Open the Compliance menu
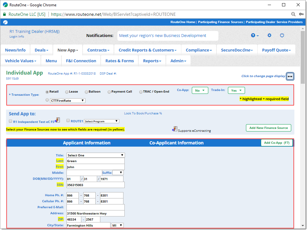Viewport: 308px width, 231px height. (199, 50)
